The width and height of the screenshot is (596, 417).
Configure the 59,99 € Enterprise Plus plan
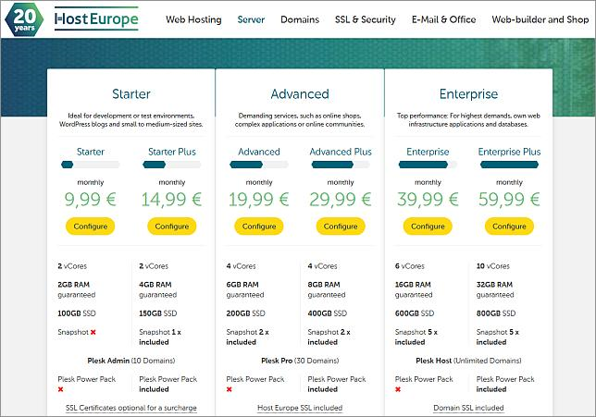click(509, 227)
